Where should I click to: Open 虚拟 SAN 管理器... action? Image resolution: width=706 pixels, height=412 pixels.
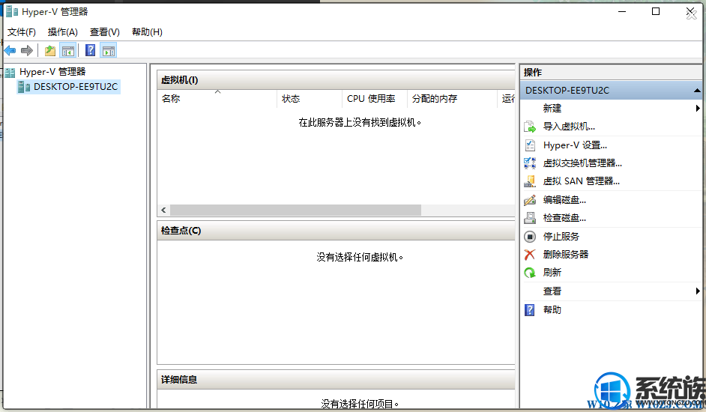click(582, 181)
